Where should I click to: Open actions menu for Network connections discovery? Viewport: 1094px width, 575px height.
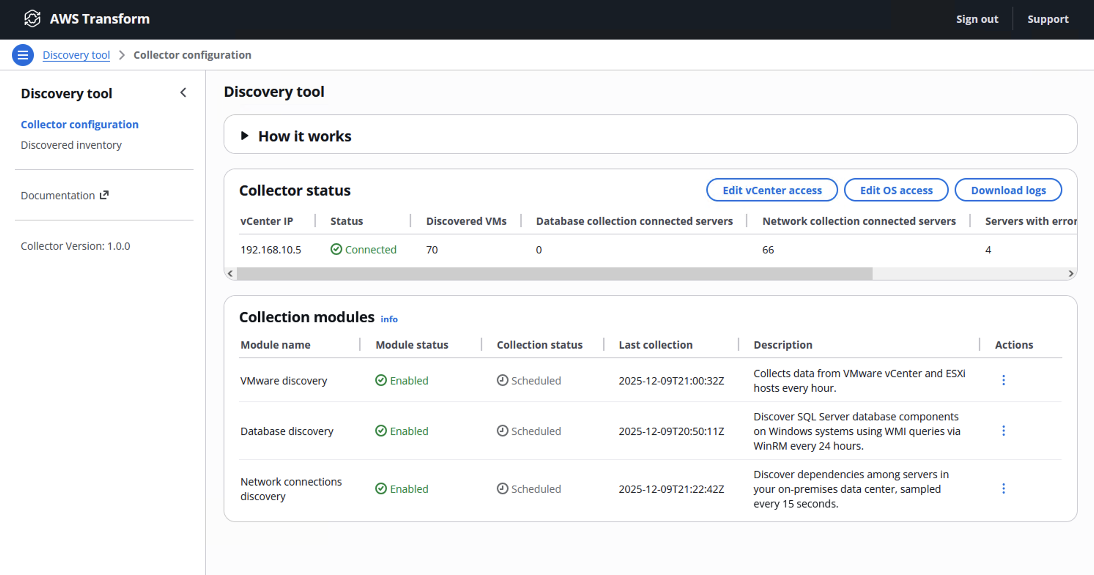[1004, 488]
